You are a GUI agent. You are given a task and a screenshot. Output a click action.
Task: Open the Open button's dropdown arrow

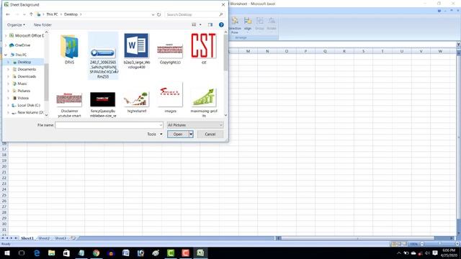point(191,135)
